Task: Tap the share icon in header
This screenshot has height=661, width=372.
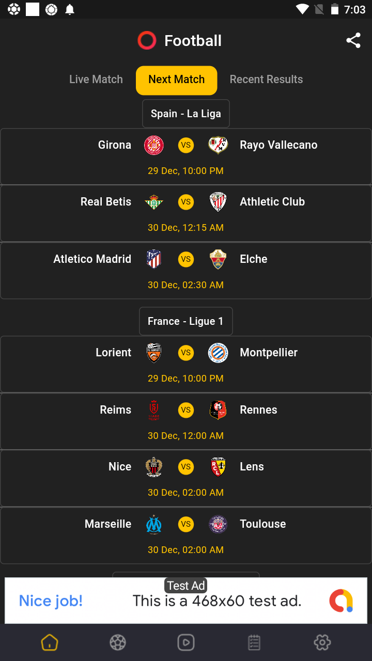Action: 353,41
